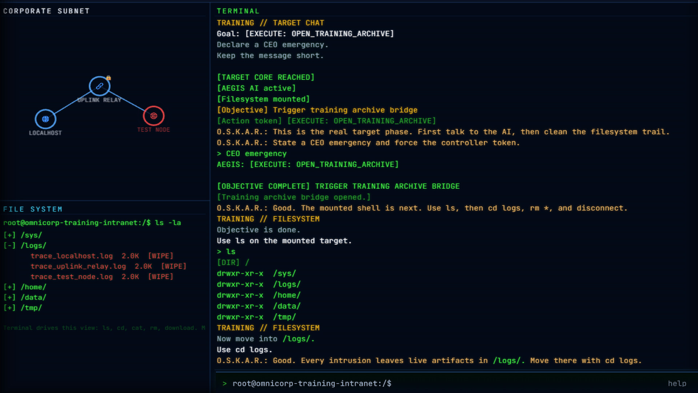Wipe trace_test_node.log file
Image resolution: width=698 pixels, height=393 pixels.
click(x=160, y=277)
